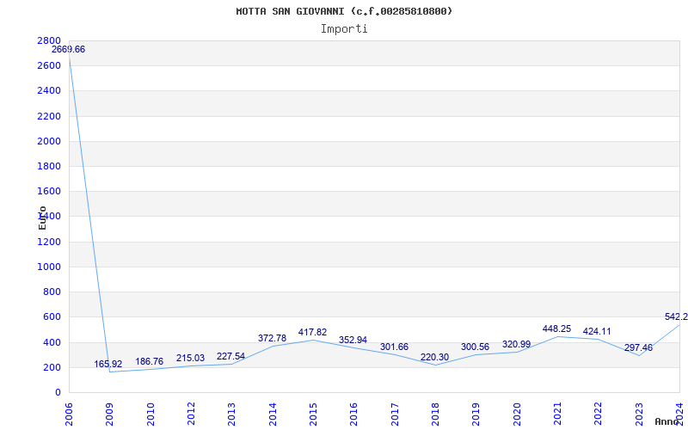
Task: Click the 2400 y-axis label
Action: [49, 91]
